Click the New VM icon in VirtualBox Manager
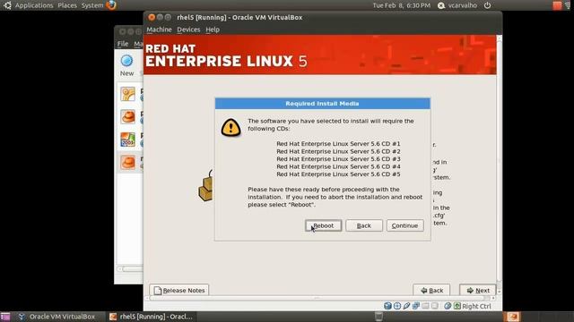Image resolution: width=574 pixels, height=322 pixels. (x=126, y=61)
